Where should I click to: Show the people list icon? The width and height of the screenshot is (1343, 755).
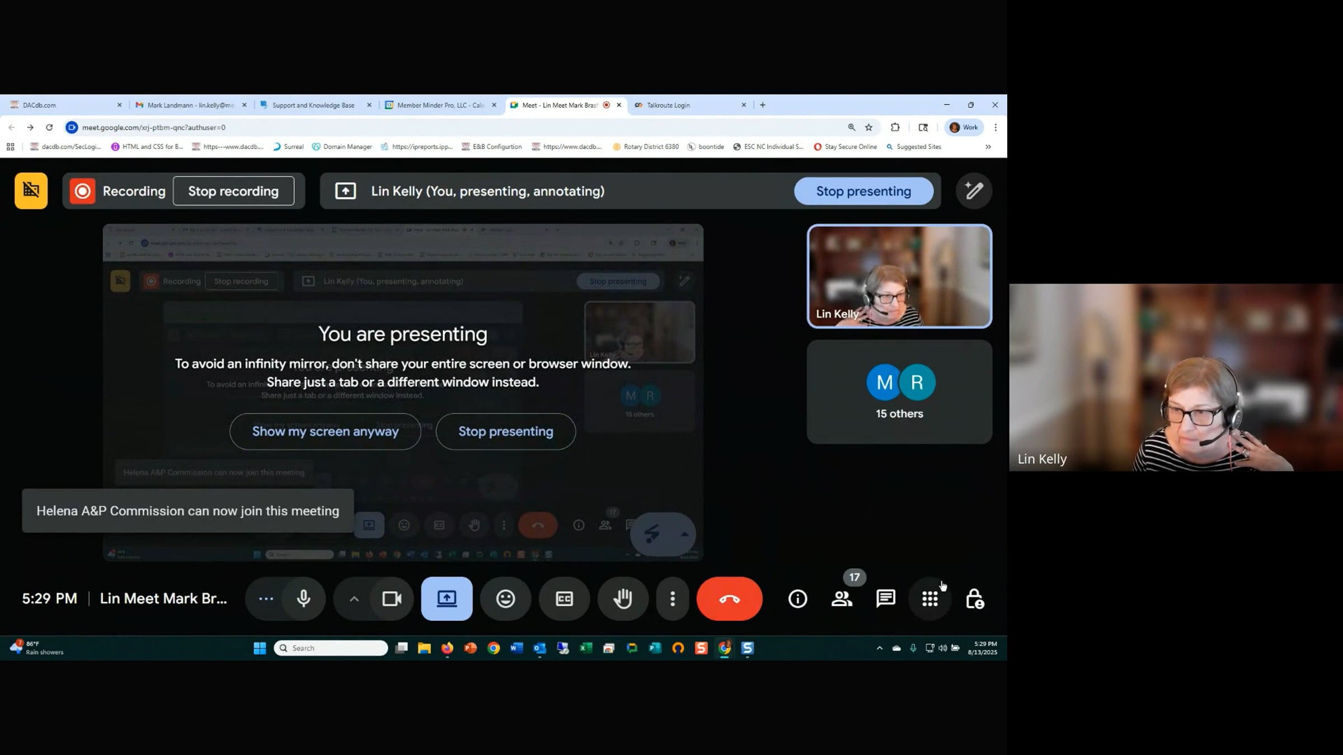coord(842,598)
